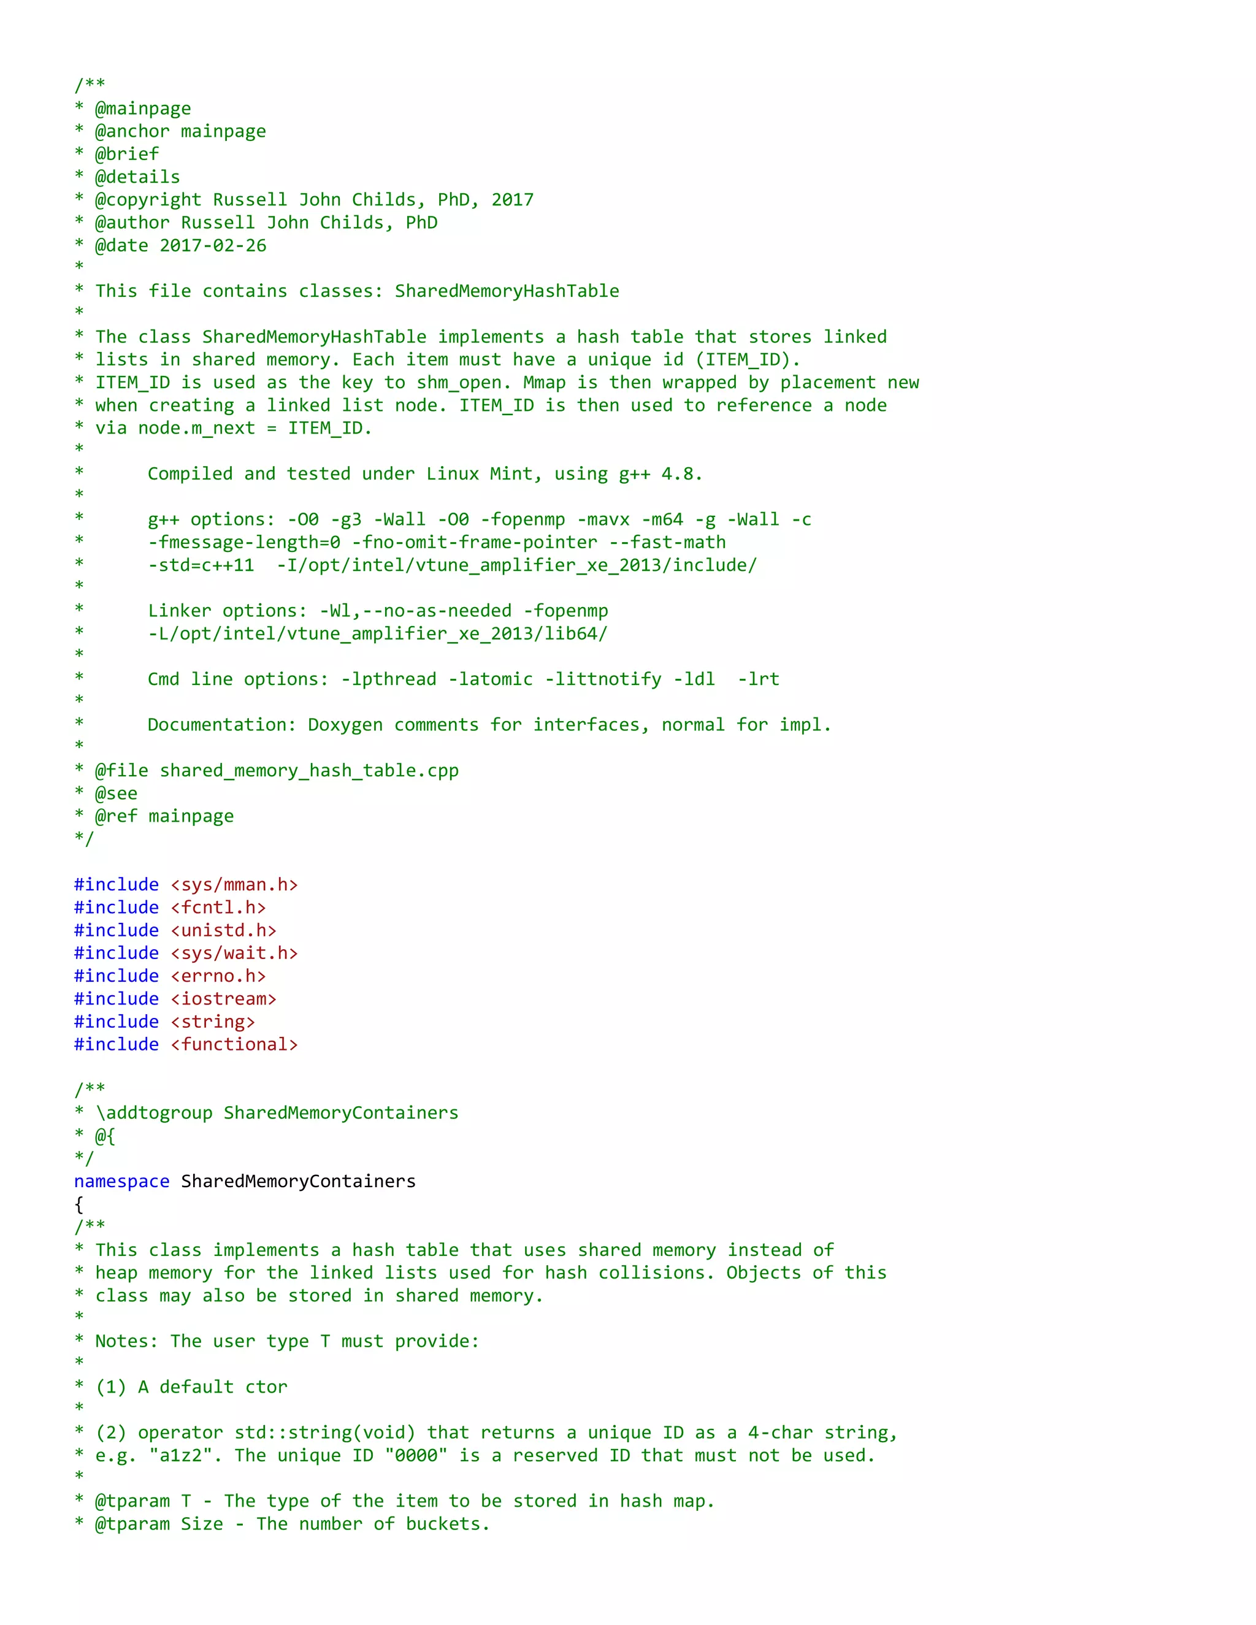Click the #include <sys/mman.h> line
The image size is (1256, 1625).
(186, 885)
